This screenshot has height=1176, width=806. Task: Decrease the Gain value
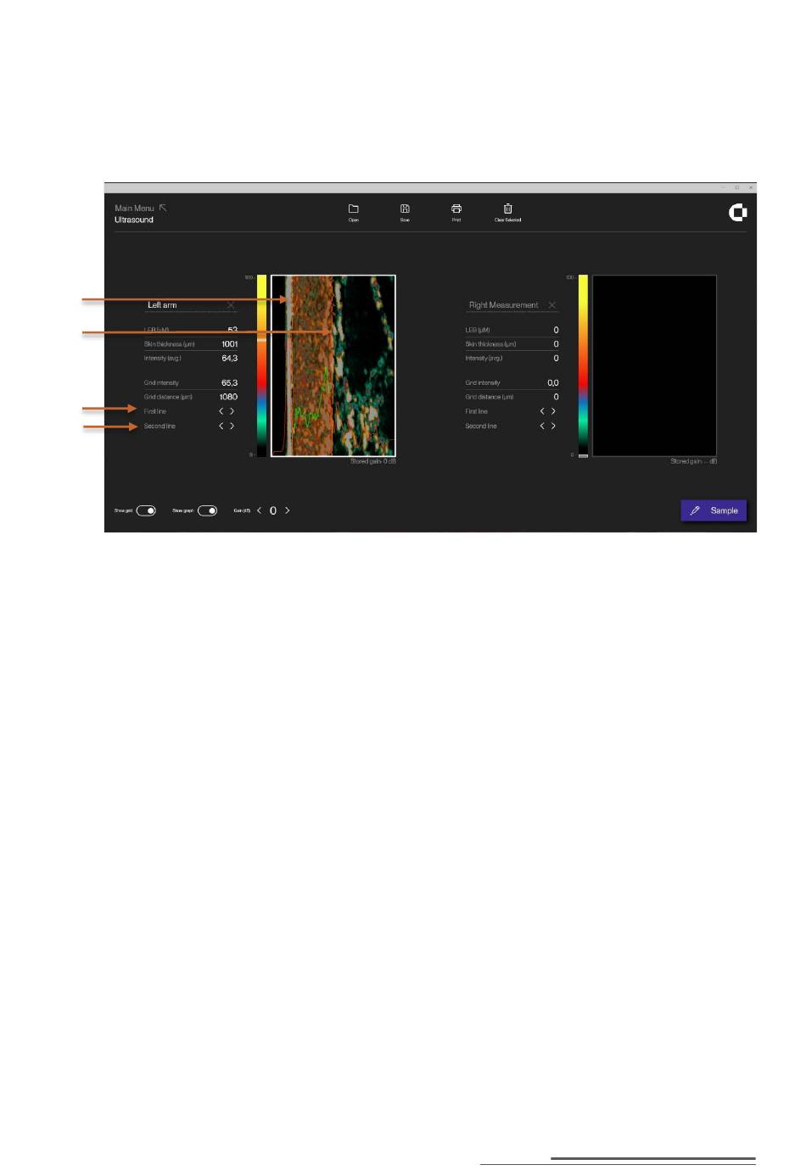click(x=259, y=510)
